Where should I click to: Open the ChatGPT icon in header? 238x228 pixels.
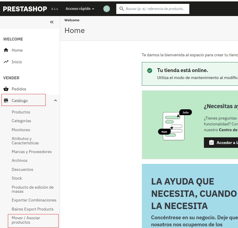[107, 9]
